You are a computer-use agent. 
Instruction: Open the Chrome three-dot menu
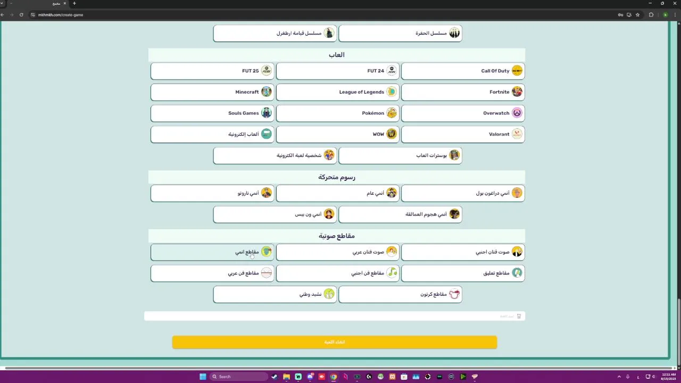point(676,15)
